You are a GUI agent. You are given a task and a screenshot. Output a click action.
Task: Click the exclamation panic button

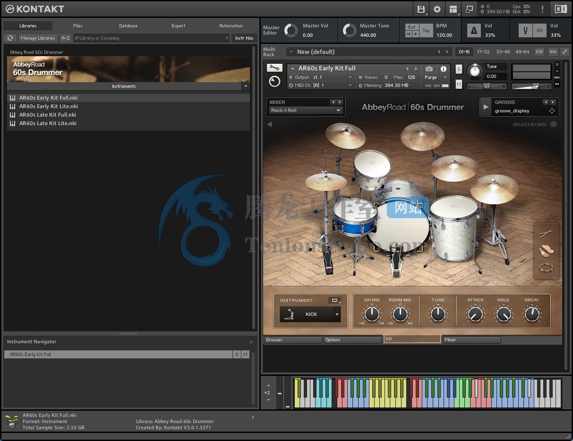click(x=542, y=9)
